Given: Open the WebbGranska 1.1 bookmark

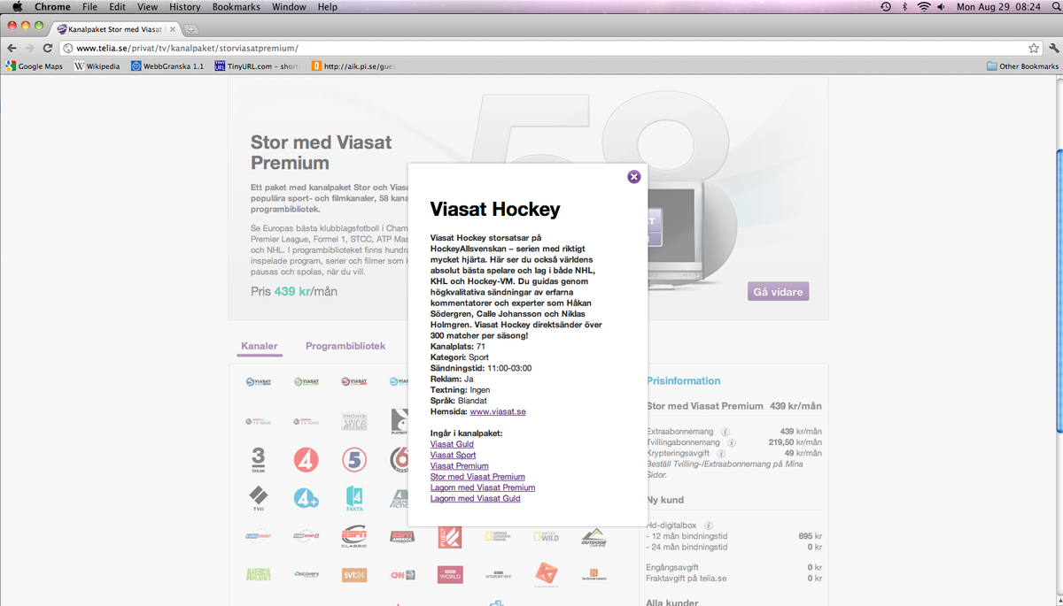Looking at the screenshot, I should tap(167, 66).
